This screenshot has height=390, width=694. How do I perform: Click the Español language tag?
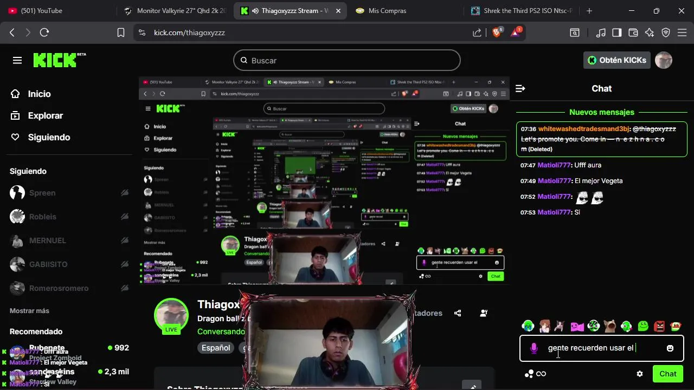(216, 348)
